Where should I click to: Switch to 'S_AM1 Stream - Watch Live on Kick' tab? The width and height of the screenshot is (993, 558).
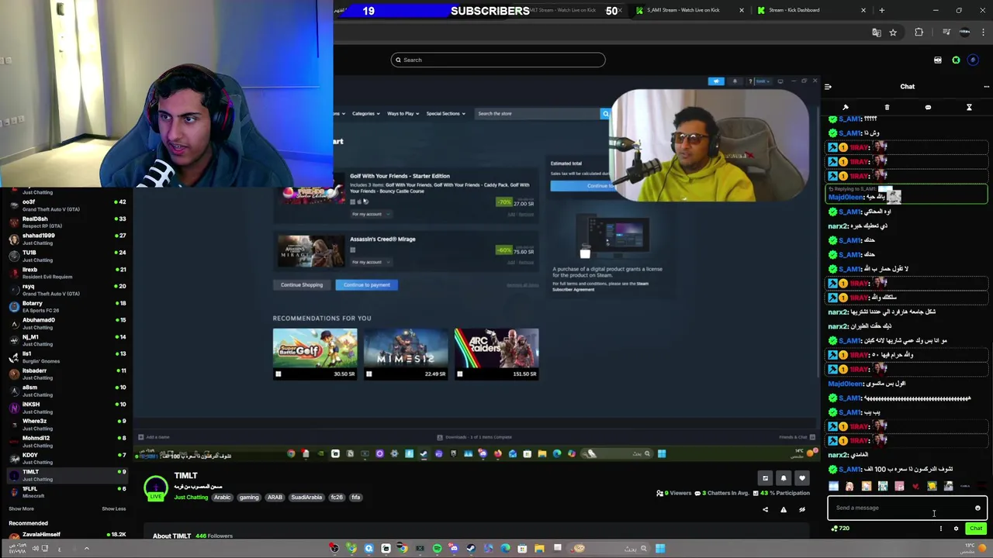tap(683, 10)
